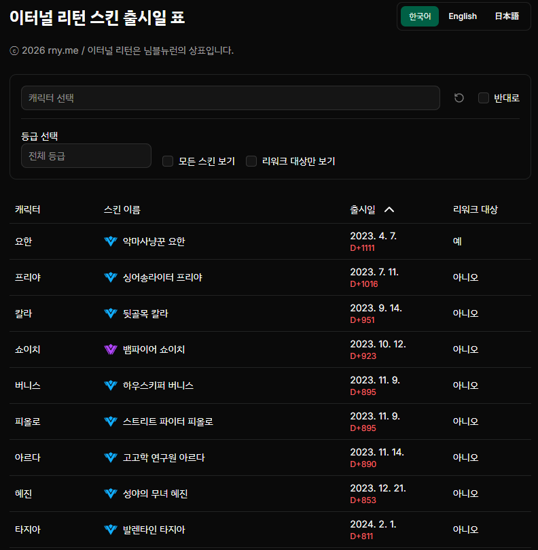Image resolution: width=538 pixels, height=550 pixels.
Task: Click the 혜진 character cell
Action: [24, 494]
